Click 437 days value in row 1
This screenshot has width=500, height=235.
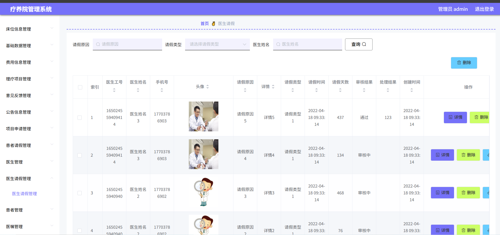[340, 117]
